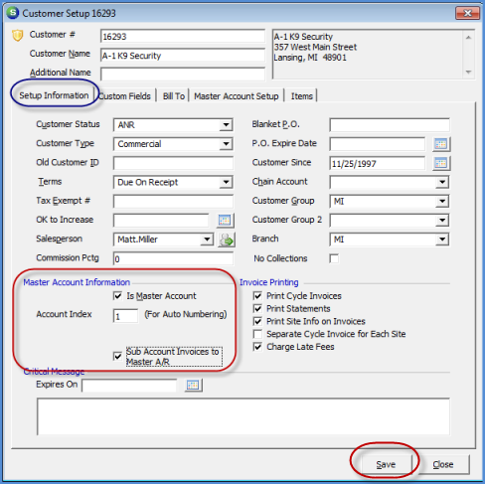
Task: Click into the Account Index field
Action: point(125,316)
